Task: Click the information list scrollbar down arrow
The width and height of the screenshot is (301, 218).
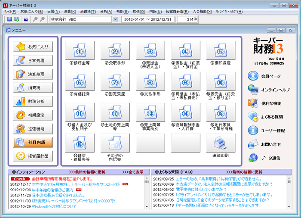Action: point(147,207)
